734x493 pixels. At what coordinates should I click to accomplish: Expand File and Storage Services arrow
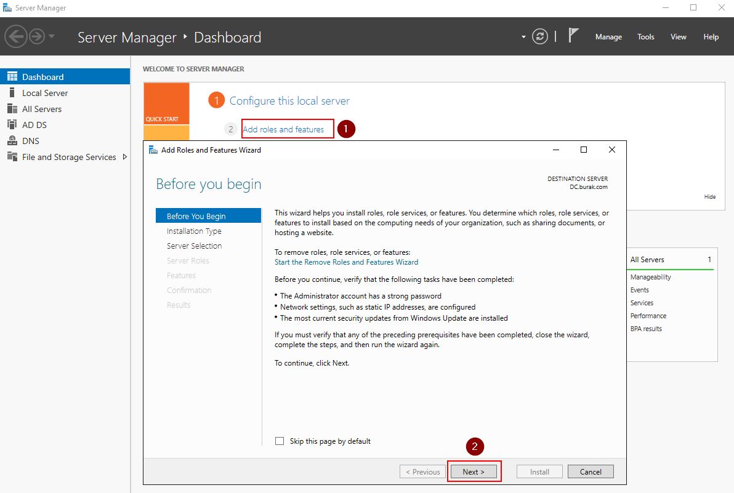pos(124,157)
